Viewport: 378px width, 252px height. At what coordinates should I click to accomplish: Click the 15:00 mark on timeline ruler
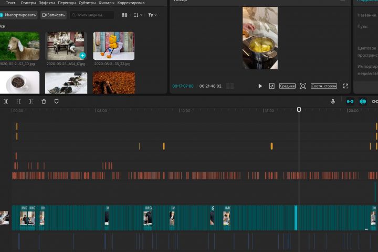(x=269, y=111)
